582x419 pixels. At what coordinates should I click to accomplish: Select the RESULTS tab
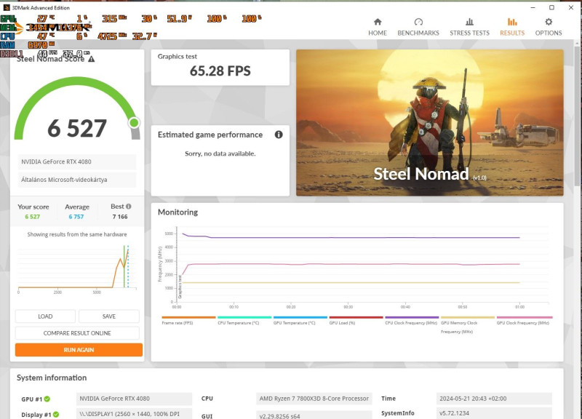click(x=512, y=27)
